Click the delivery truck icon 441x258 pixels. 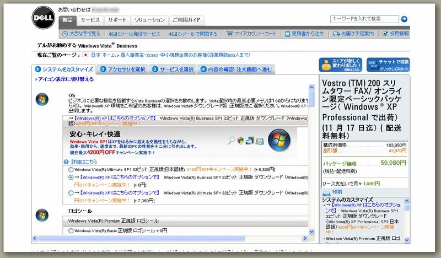(x=336, y=34)
